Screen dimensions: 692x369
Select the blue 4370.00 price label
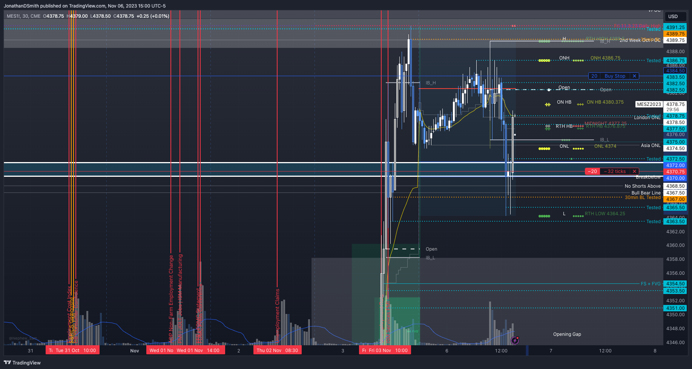(675, 178)
